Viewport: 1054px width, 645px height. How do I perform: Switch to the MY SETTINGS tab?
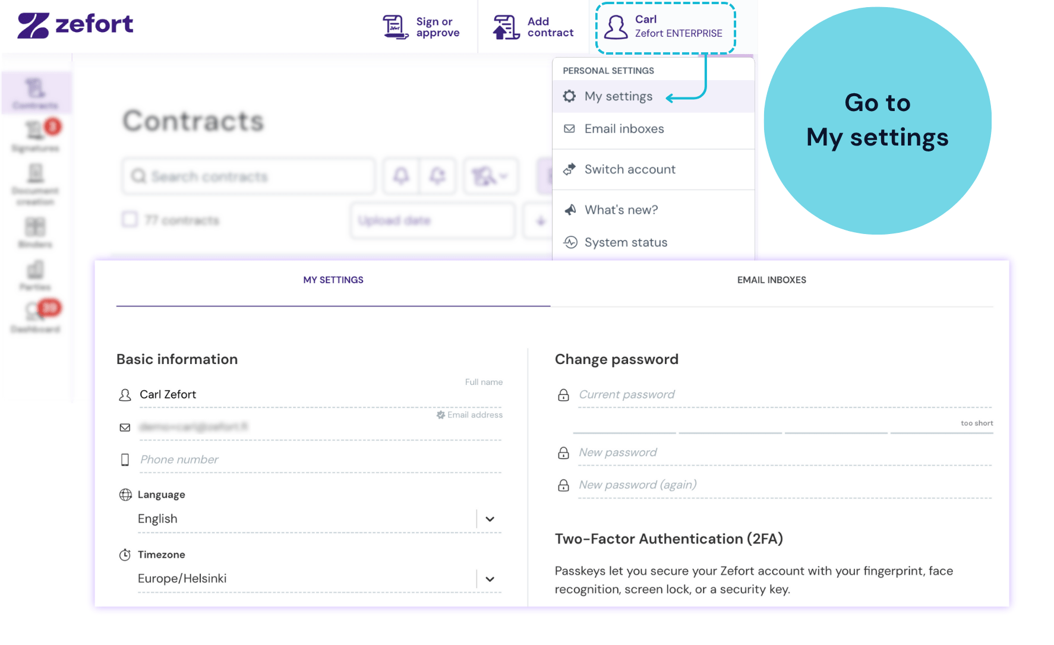(333, 280)
